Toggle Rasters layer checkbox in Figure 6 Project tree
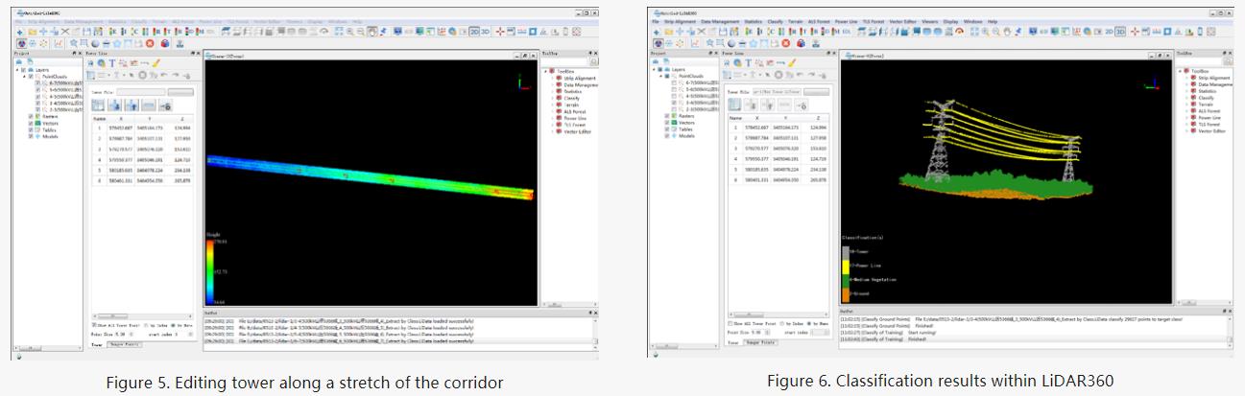The image size is (1245, 396). [x=667, y=116]
